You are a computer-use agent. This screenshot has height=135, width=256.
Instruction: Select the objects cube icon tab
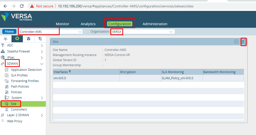click(29, 39)
